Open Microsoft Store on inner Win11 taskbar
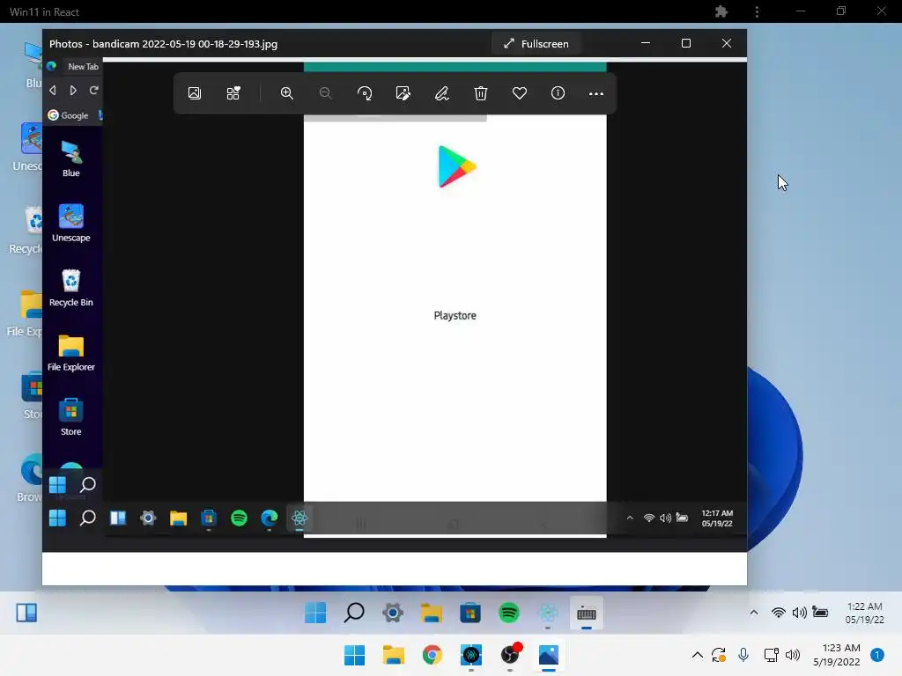The width and height of the screenshot is (902, 676). tap(470, 613)
